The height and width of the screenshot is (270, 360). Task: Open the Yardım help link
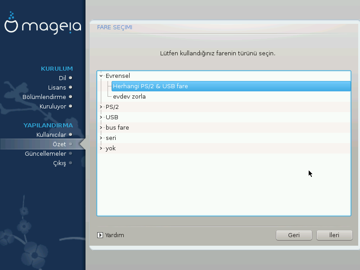[x=114, y=235]
